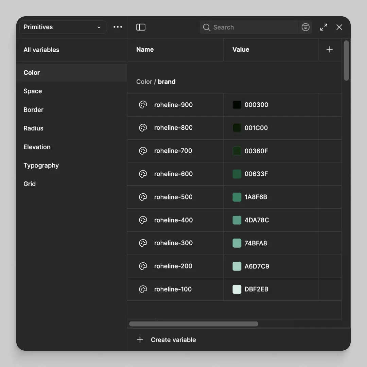Click the search filter icon
367x367 pixels.
[x=305, y=27]
